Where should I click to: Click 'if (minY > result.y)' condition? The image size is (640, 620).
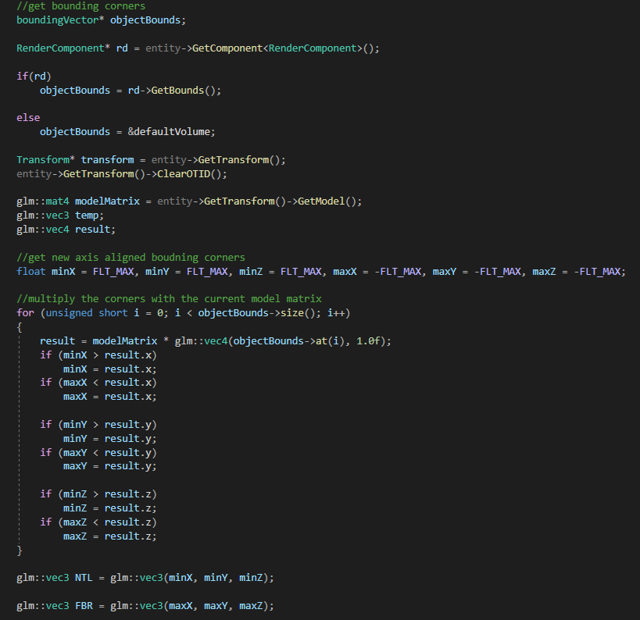(x=98, y=425)
